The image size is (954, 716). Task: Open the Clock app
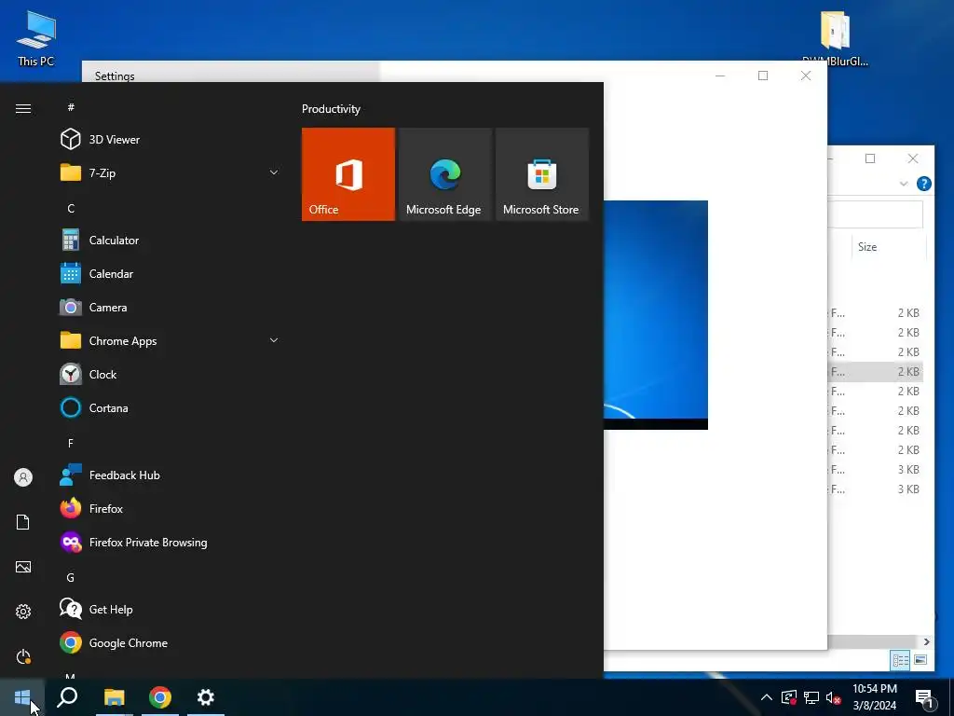170,374
